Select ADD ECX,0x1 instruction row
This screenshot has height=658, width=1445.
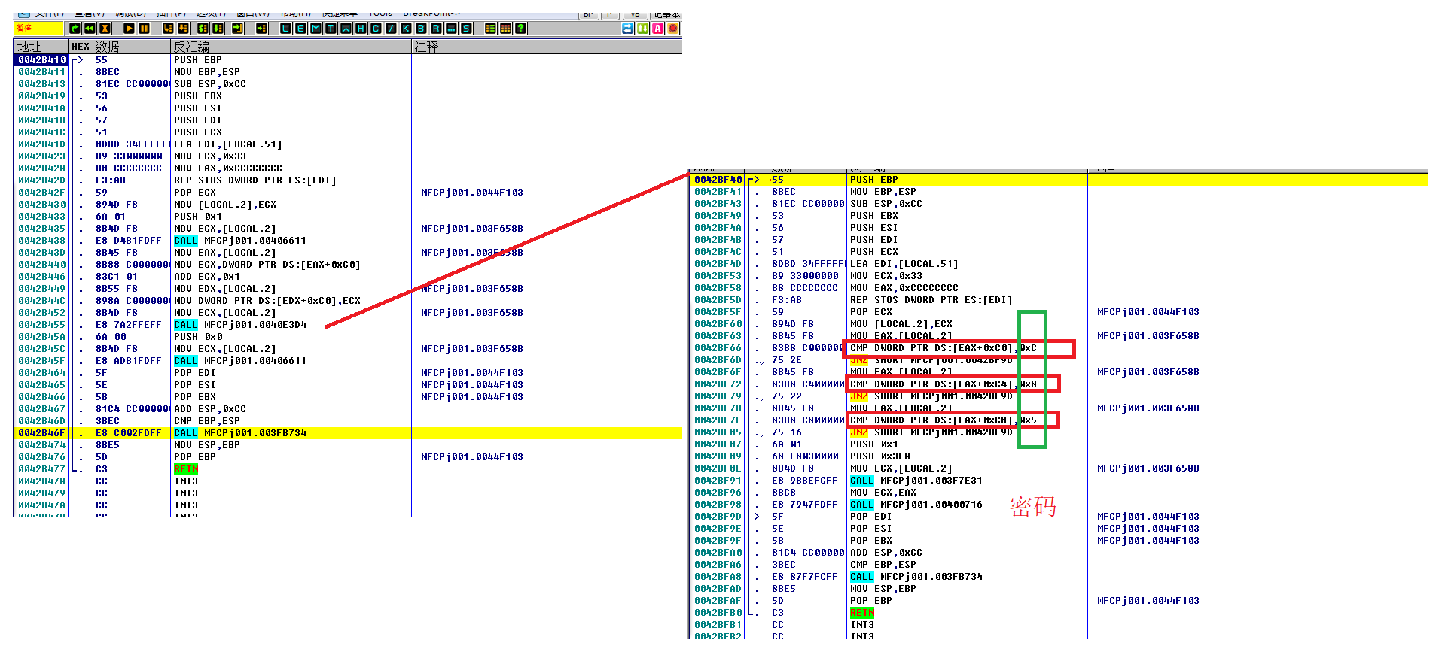point(207,277)
